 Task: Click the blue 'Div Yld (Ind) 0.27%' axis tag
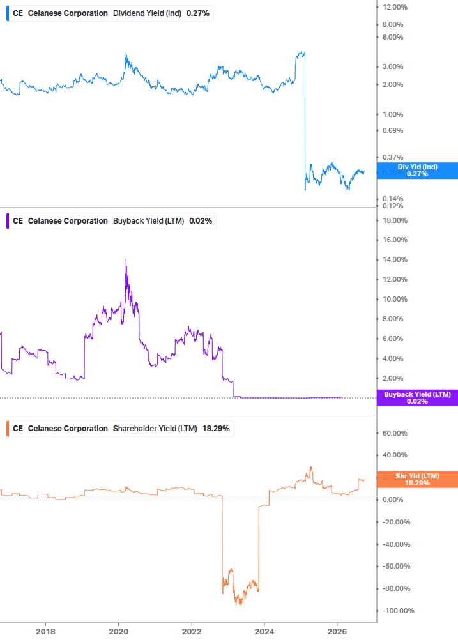(417, 171)
